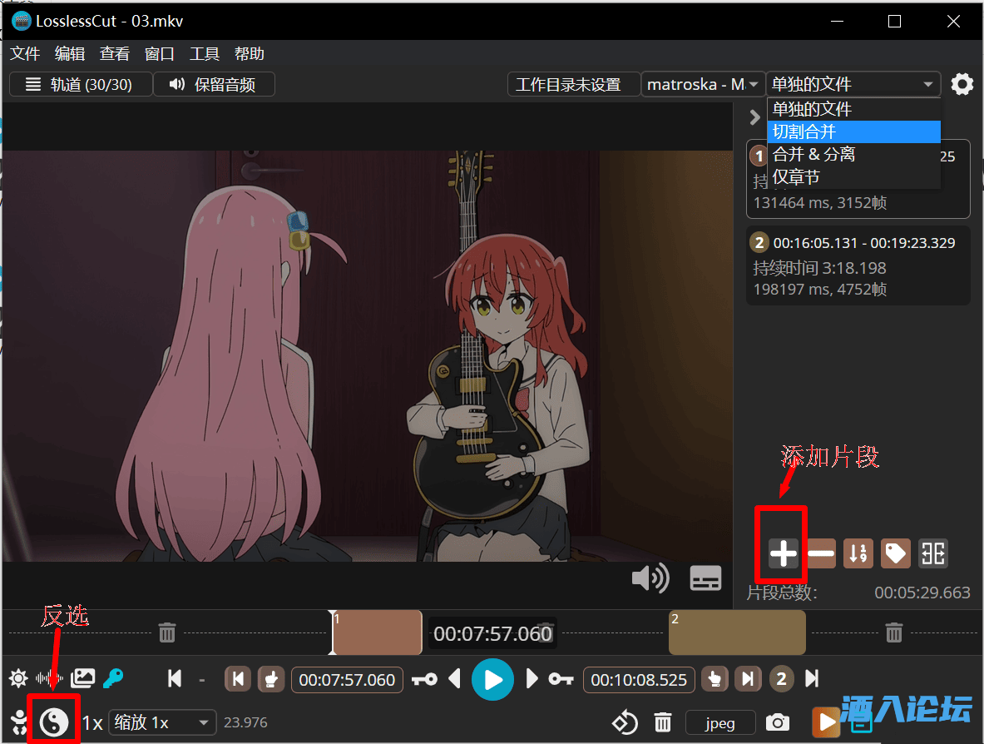Click the minus icon to remove segment
Viewport: 984px width, 744px height.
tap(821, 553)
